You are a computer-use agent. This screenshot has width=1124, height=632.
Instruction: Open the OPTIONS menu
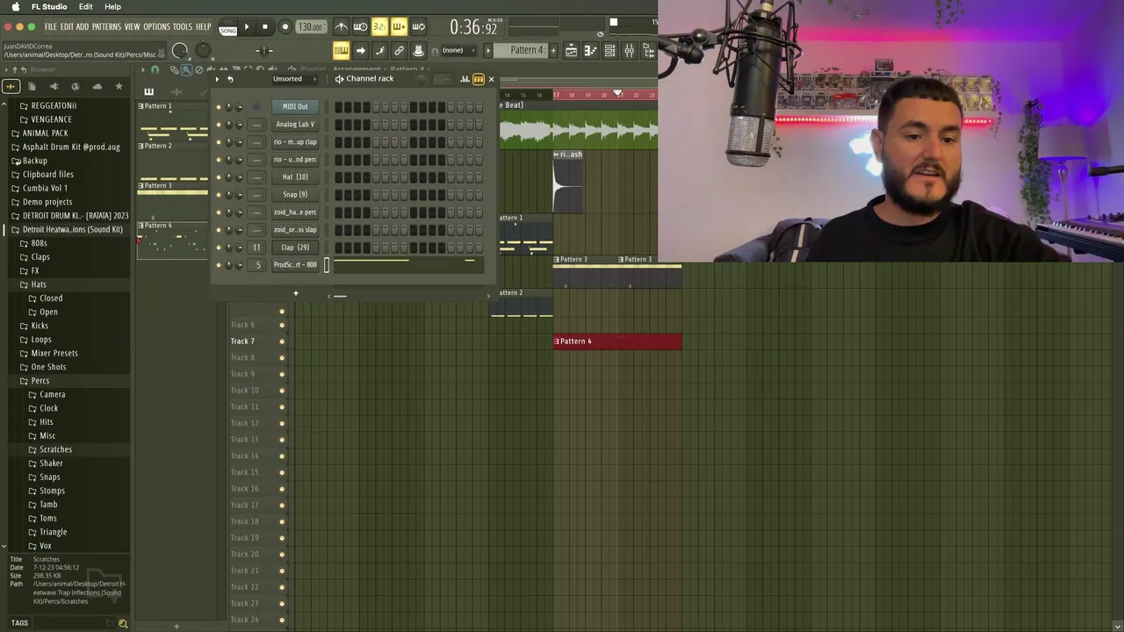pyautogui.click(x=156, y=27)
